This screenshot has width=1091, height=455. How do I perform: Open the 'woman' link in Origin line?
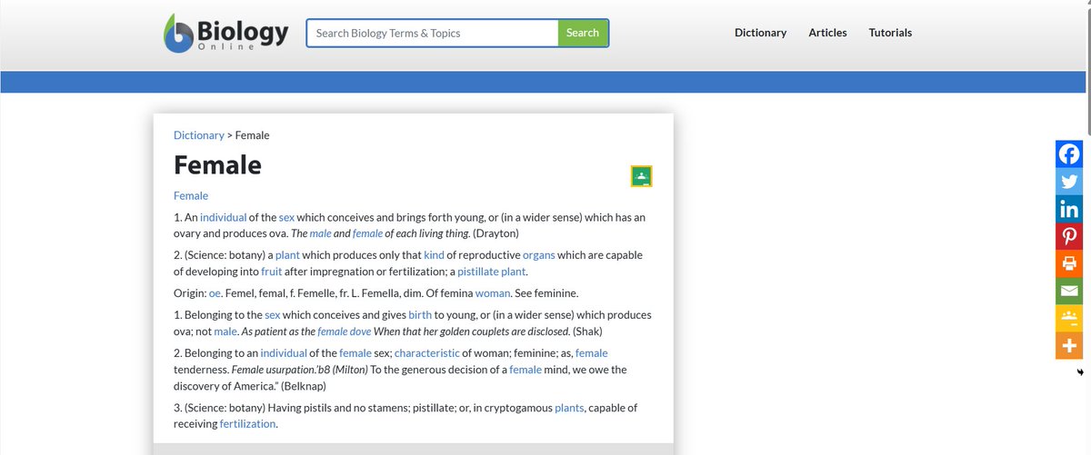(493, 293)
